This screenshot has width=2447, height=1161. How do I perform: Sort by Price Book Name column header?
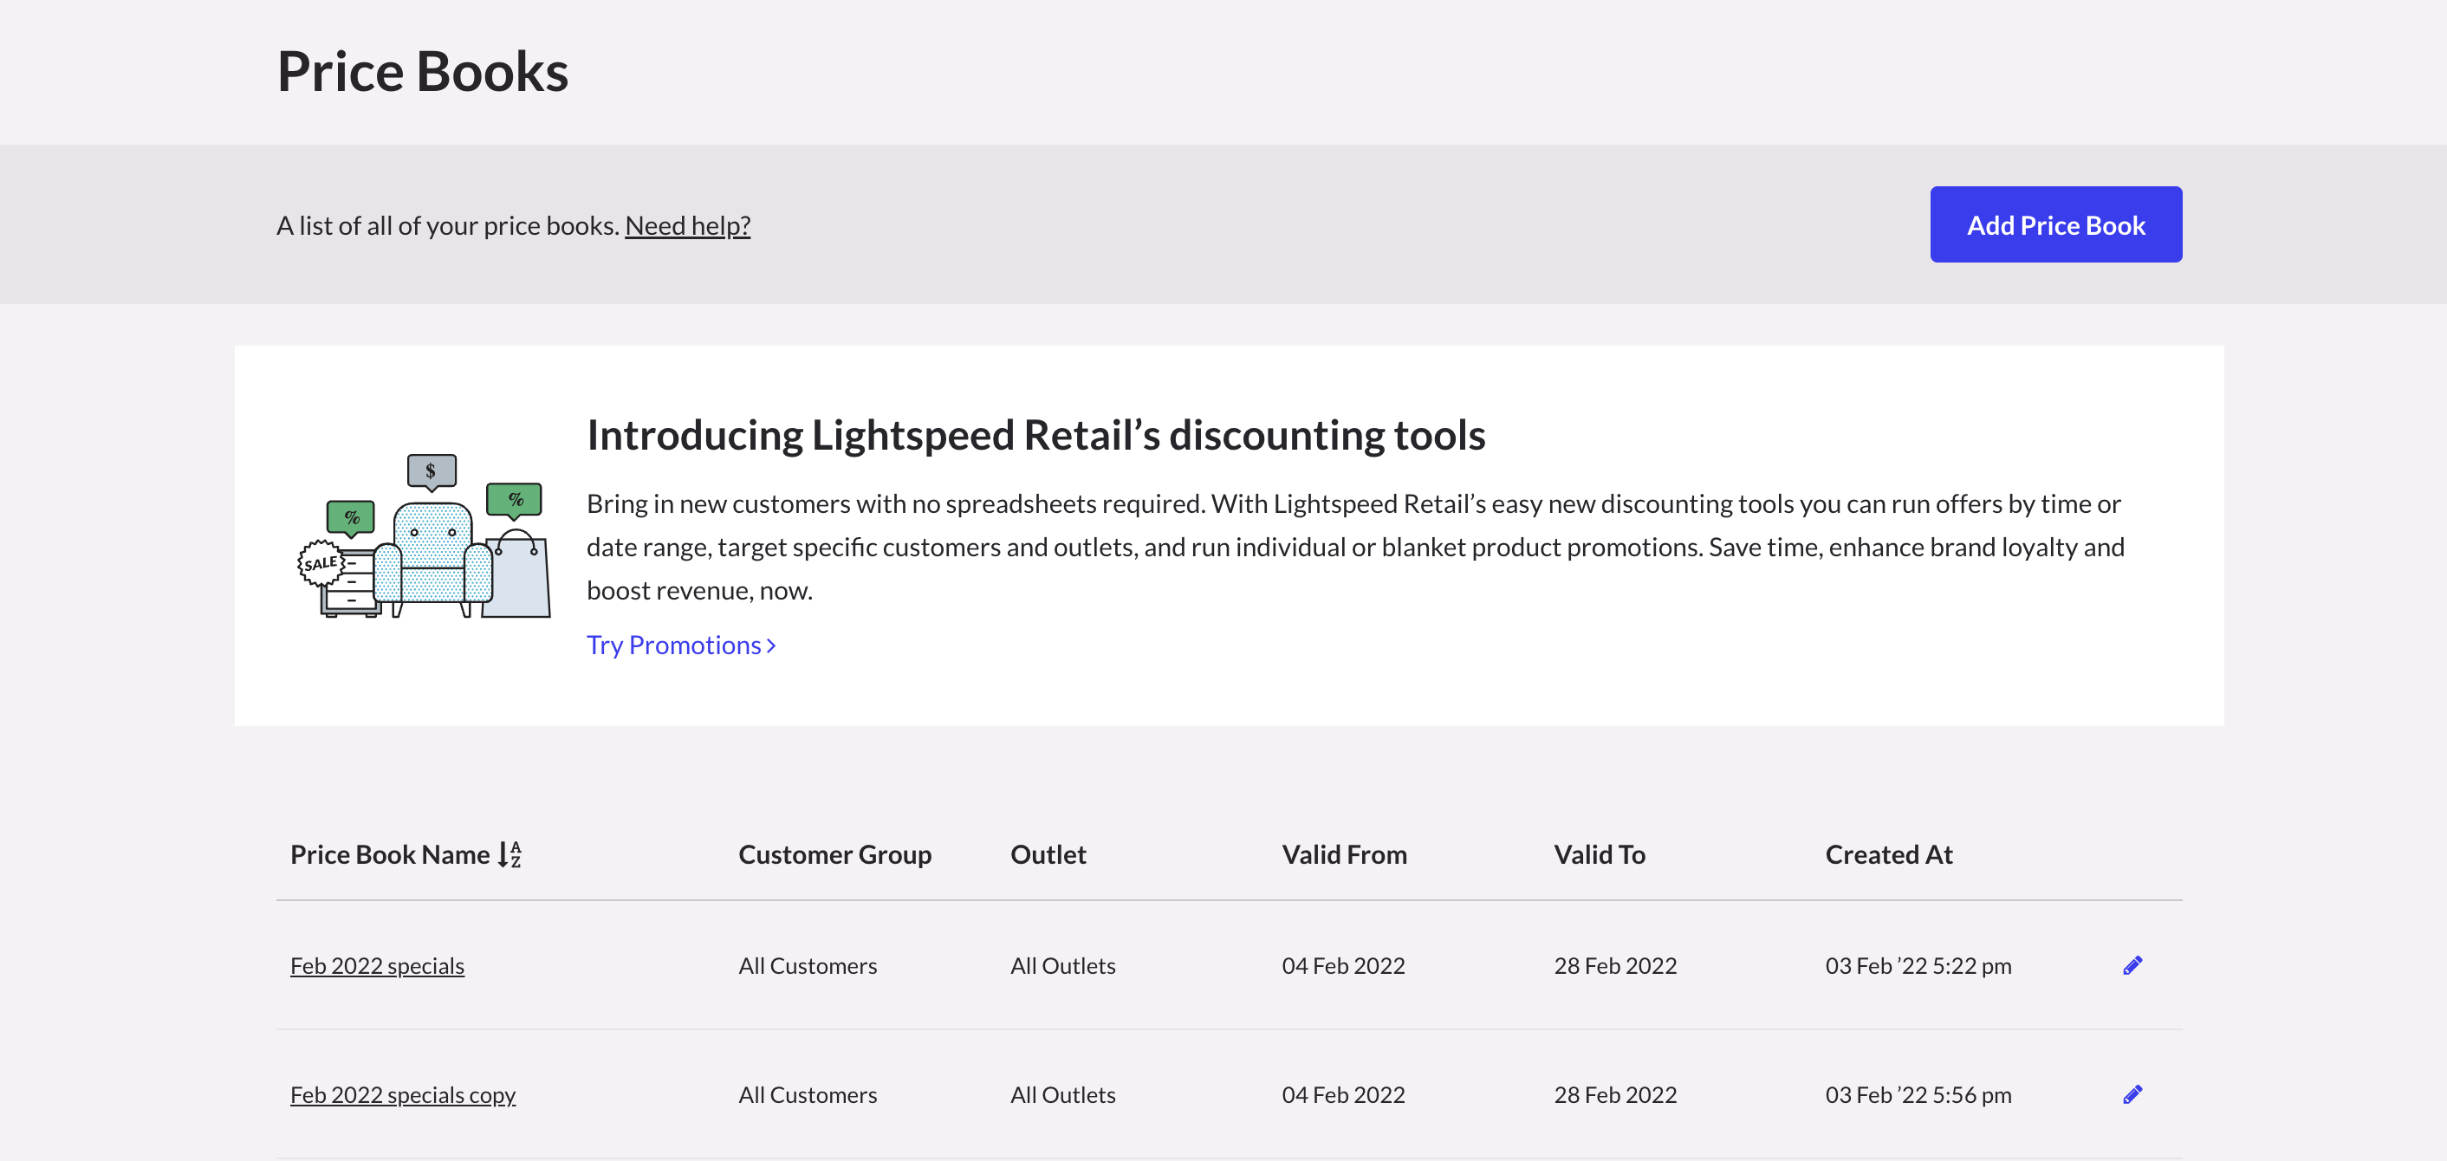click(x=389, y=854)
